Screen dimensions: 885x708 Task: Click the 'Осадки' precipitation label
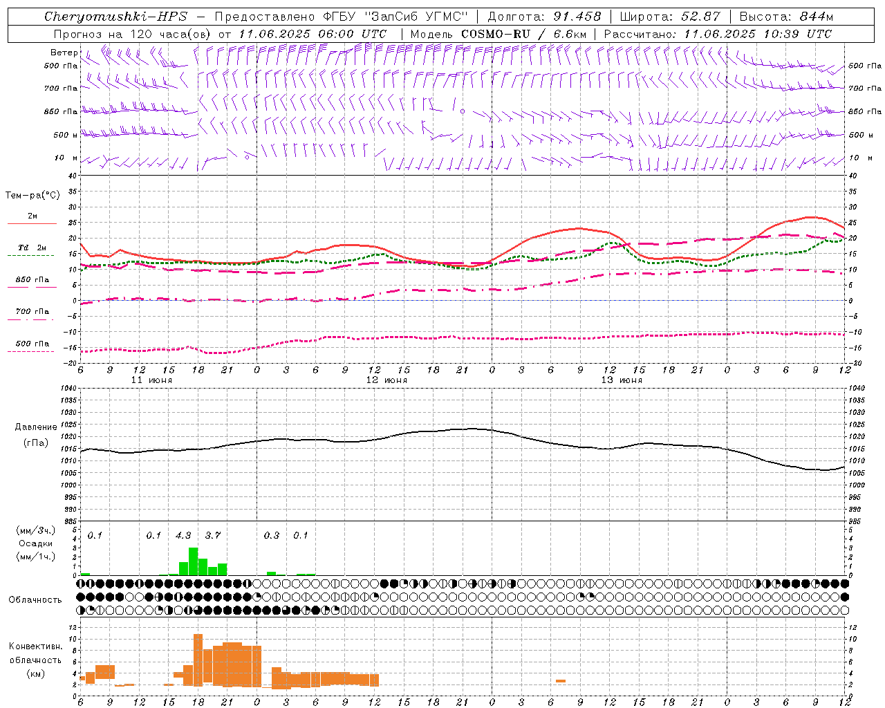(x=35, y=543)
